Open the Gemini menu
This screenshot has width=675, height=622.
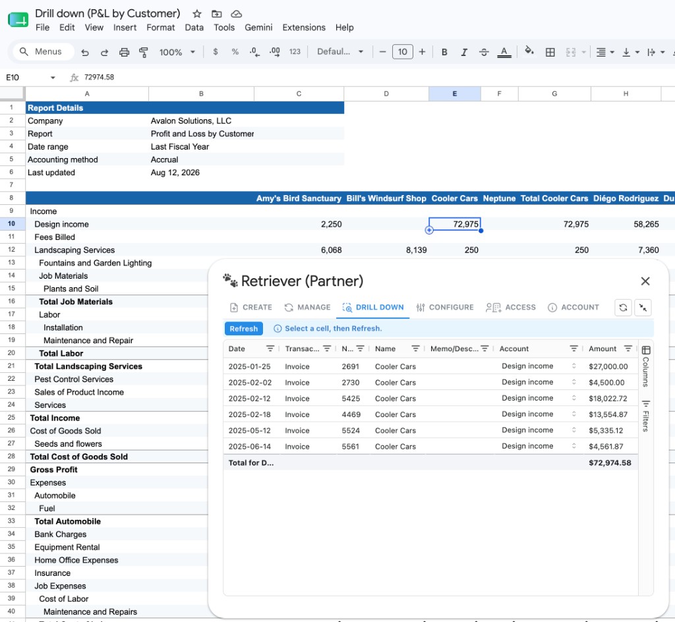(x=258, y=28)
